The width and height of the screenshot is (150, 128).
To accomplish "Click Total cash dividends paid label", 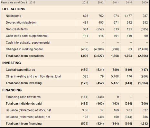I will click(x=23, y=104).
